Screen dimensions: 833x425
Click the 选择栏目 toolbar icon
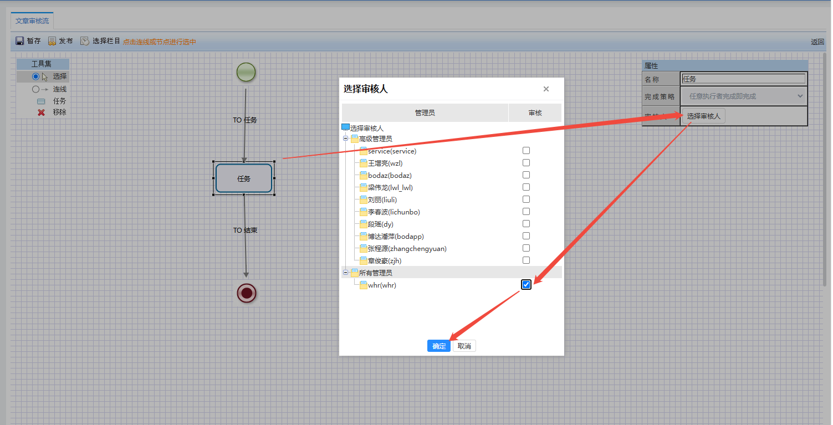(x=85, y=41)
